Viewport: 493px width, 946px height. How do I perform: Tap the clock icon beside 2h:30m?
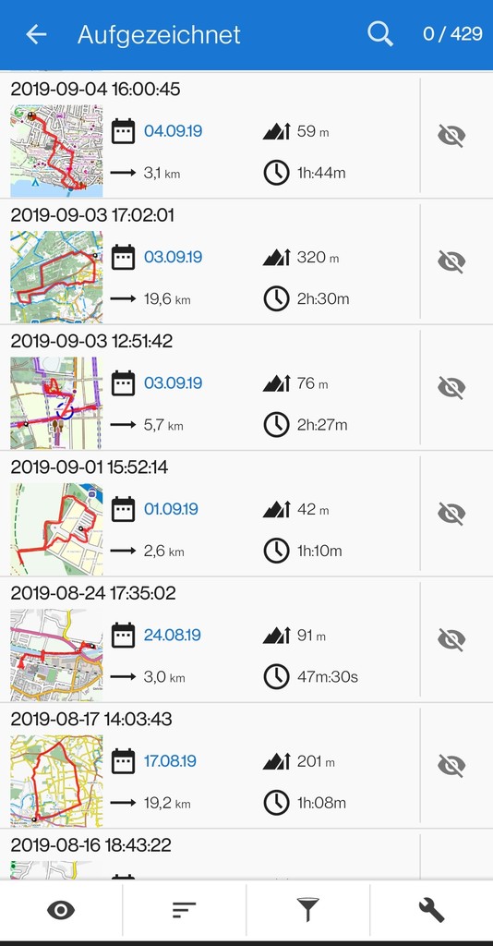coord(276,298)
